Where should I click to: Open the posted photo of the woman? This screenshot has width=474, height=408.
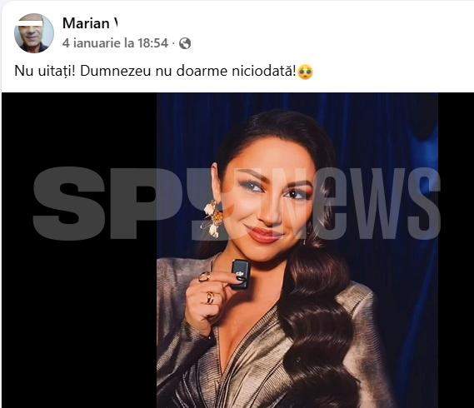297,251
